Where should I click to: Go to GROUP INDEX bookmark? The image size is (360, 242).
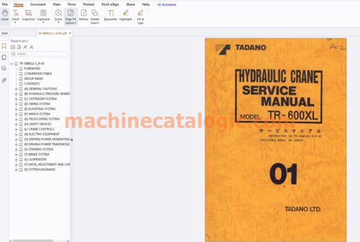click(x=34, y=79)
